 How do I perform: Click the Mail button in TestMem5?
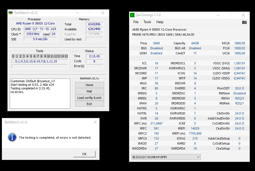(89, 91)
